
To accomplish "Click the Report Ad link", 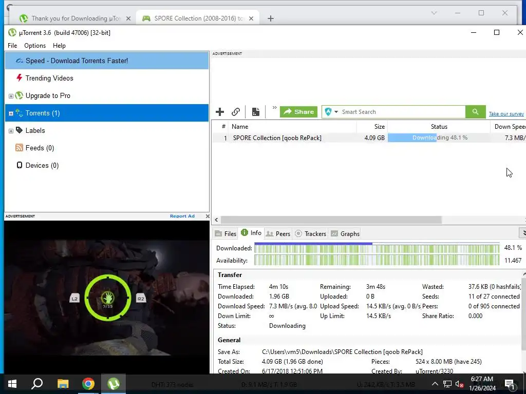I will (x=182, y=216).
